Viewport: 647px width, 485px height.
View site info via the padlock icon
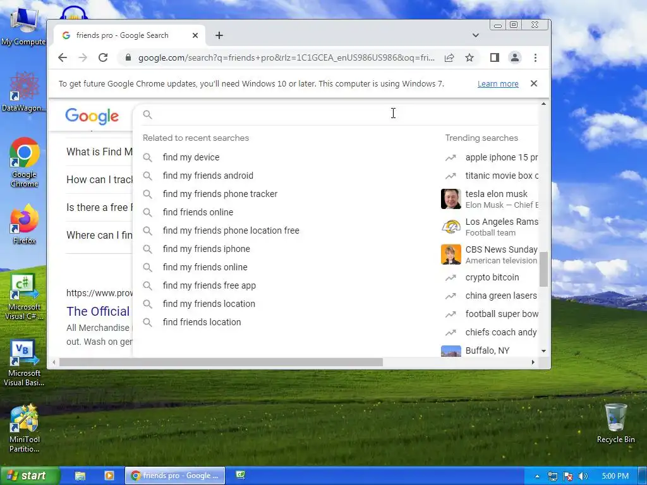(x=128, y=57)
